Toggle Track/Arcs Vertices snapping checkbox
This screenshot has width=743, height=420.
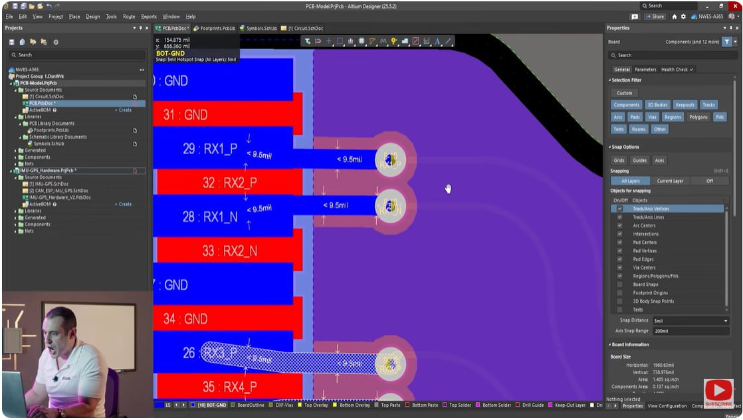pos(619,209)
